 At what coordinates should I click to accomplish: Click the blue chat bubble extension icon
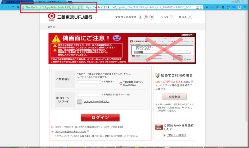[x=234, y=7]
